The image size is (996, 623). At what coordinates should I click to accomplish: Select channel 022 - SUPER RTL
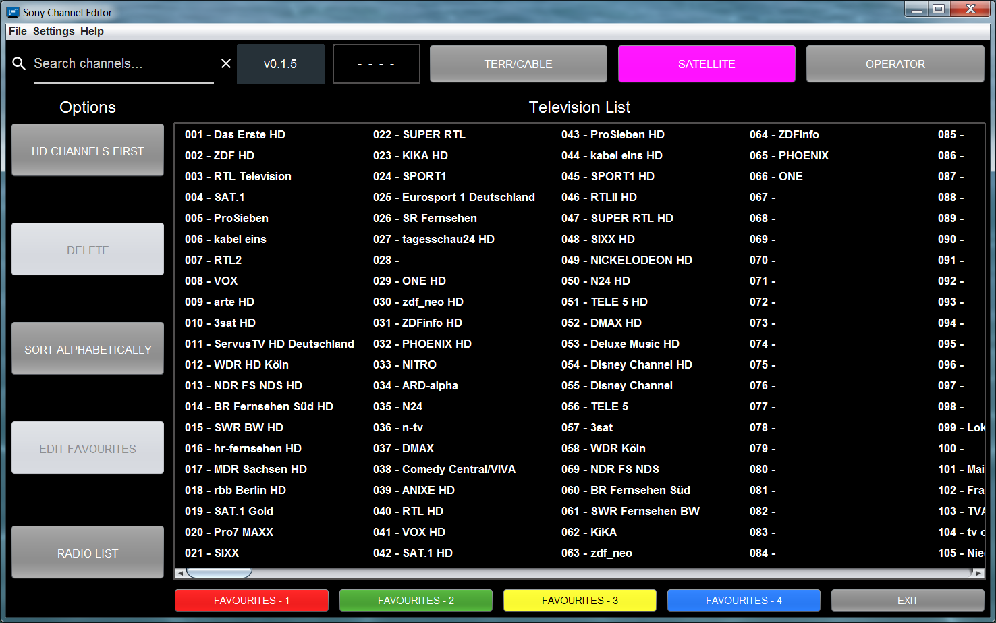[x=419, y=134]
